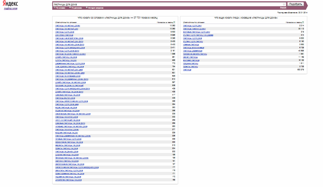Open the 'лестницы деревянные' link

193,51
